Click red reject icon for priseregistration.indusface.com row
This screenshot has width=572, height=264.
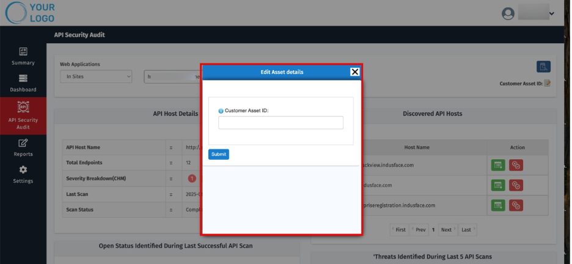pyautogui.click(x=516, y=205)
